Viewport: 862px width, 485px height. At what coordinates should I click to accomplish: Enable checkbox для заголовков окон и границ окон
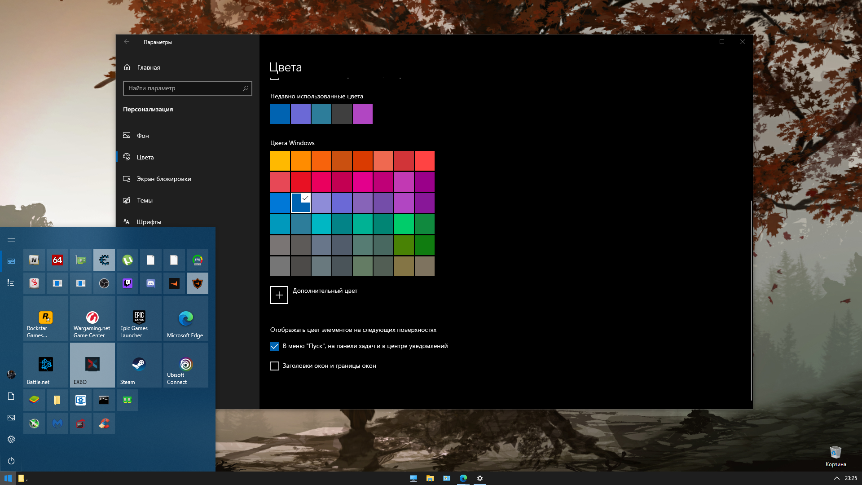pyautogui.click(x=274, y=366)
